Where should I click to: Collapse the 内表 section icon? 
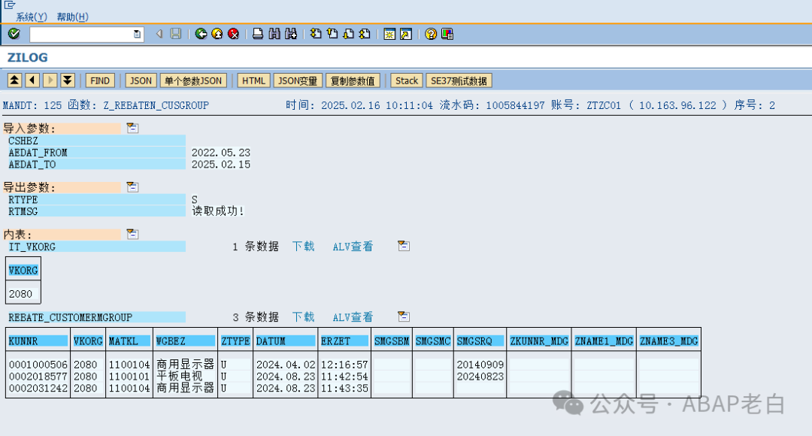tap(132, 234)
